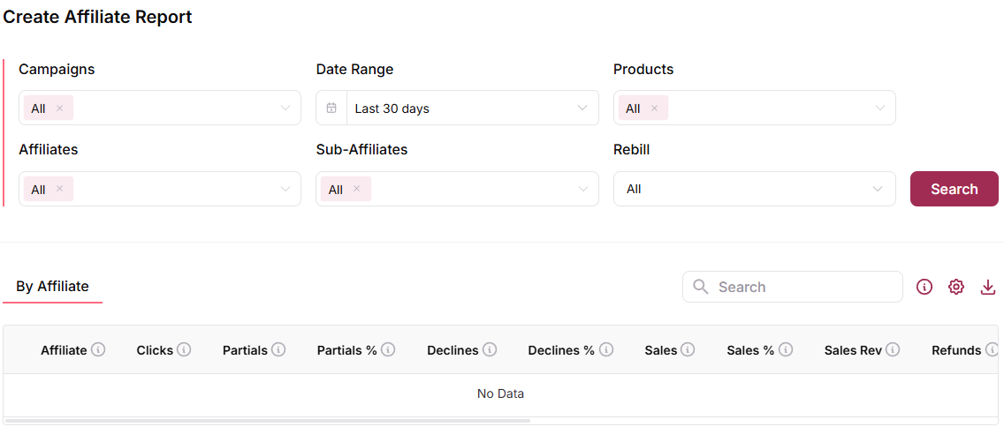
Task: Click the Create Affiliate Report heading
Action: click(x=98, y=18)
